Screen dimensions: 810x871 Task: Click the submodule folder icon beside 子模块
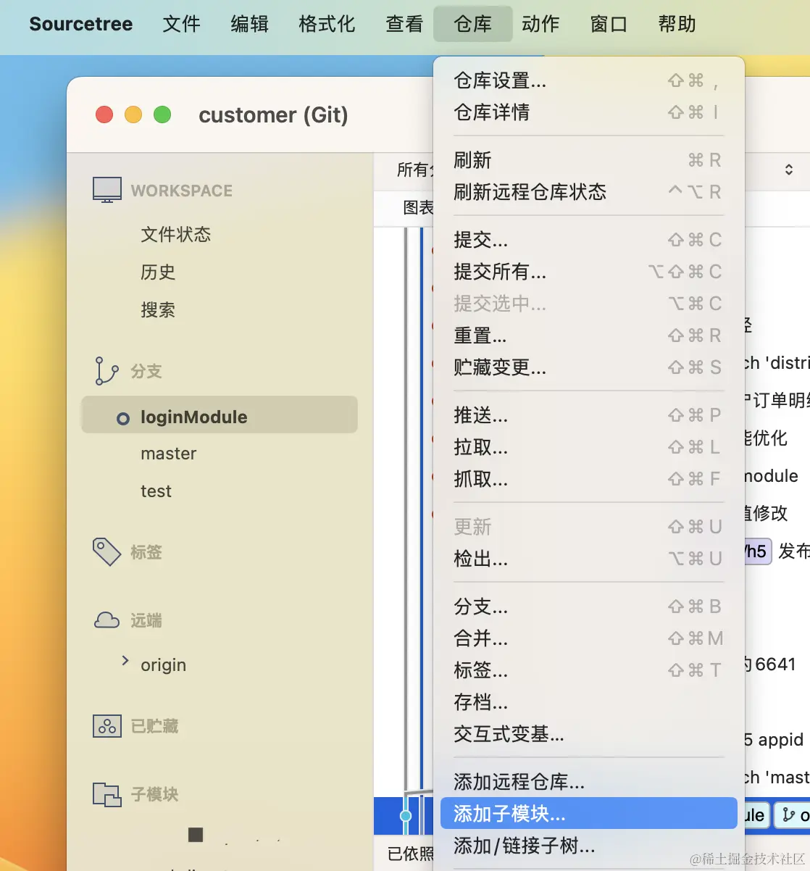point(107,794)
